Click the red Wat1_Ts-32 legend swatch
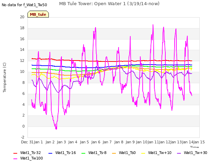Viewport: 220px width, 165px height. 15,153
